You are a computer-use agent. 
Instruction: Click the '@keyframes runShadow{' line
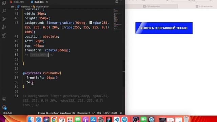click(42, 73)
